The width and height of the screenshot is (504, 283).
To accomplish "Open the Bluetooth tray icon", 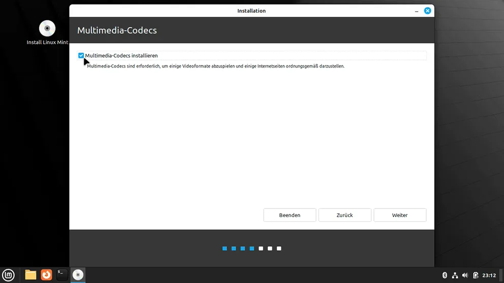I will tap(445, 275).
